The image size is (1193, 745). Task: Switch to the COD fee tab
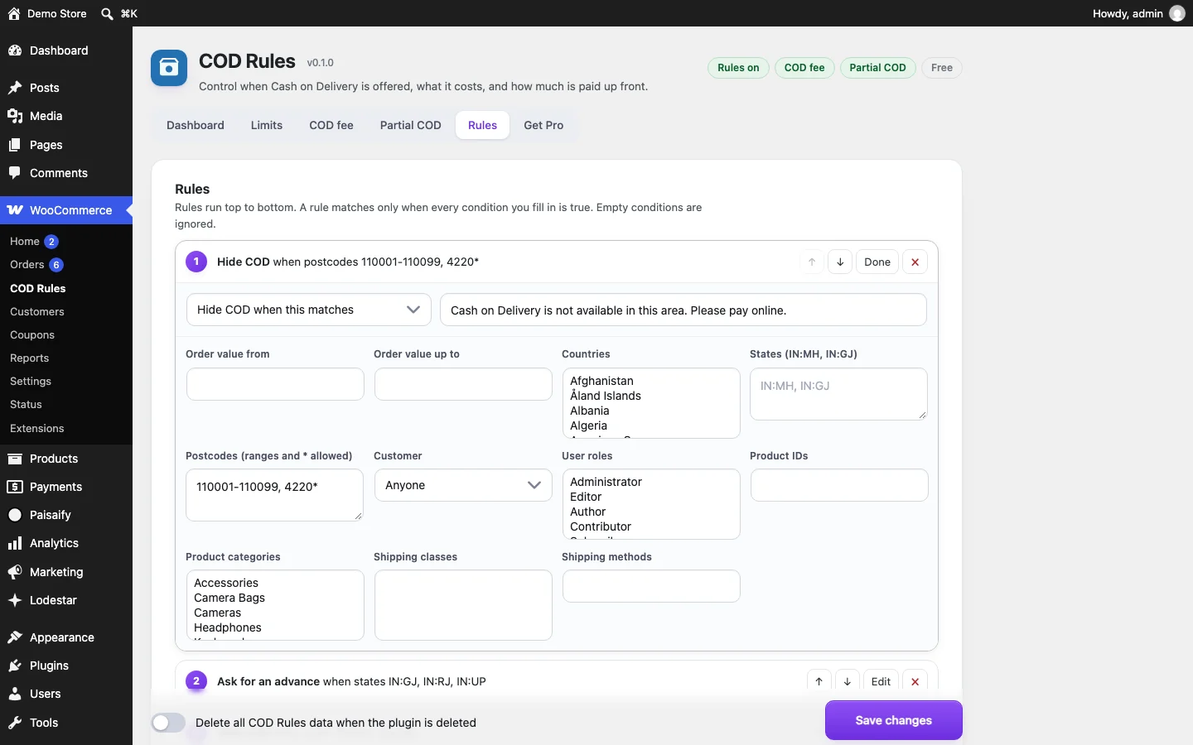[331, 125]
